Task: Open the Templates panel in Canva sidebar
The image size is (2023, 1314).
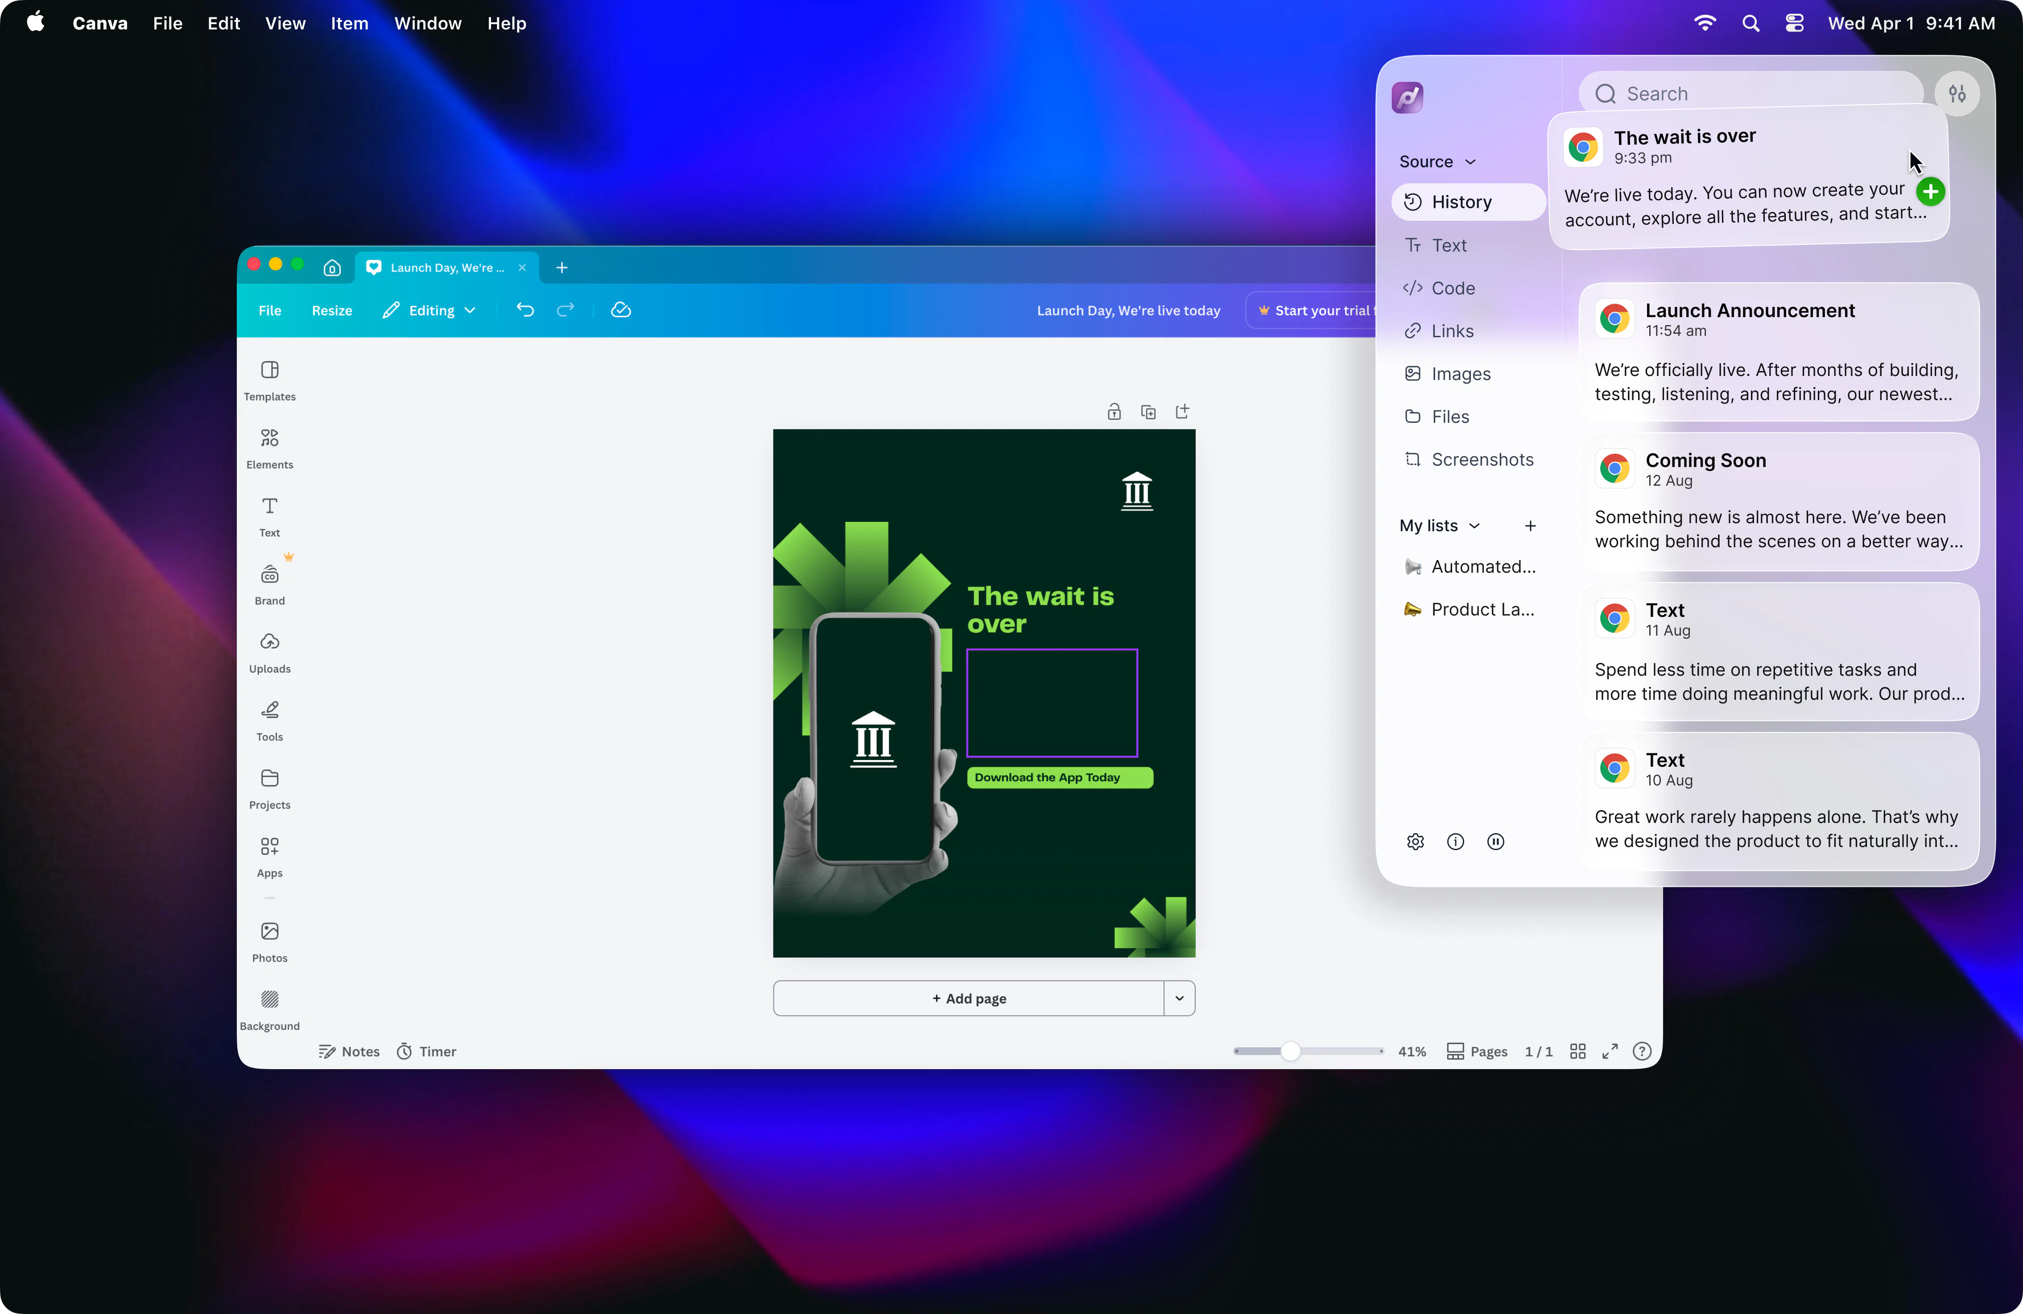Action: point(269,380)
